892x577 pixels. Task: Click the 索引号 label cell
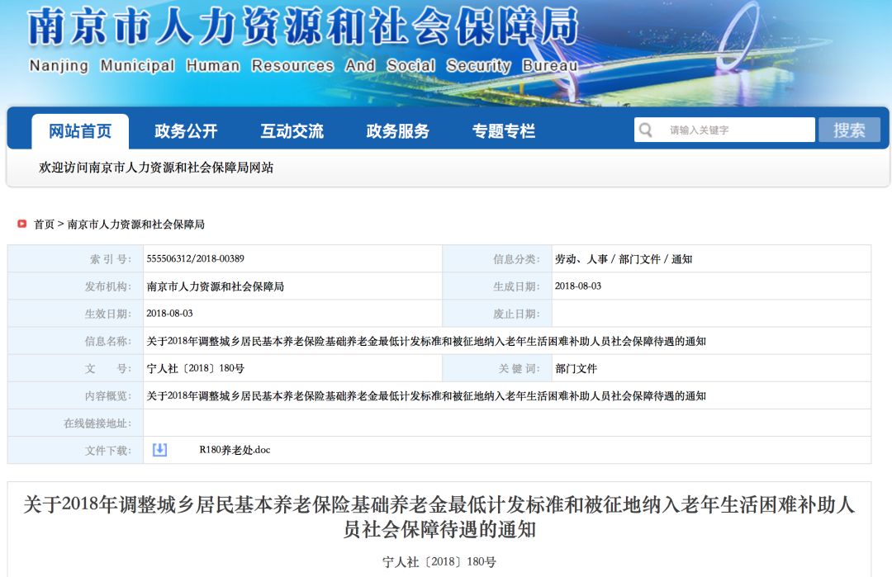tap(75, 258)
